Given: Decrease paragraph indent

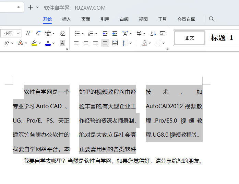Looking at the screenshot, I should 105,33.
